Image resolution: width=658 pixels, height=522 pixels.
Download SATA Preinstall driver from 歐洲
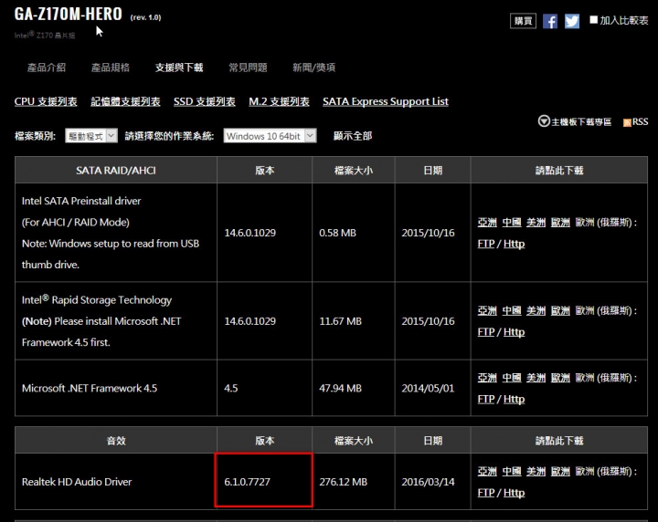[x=560, y=223]
